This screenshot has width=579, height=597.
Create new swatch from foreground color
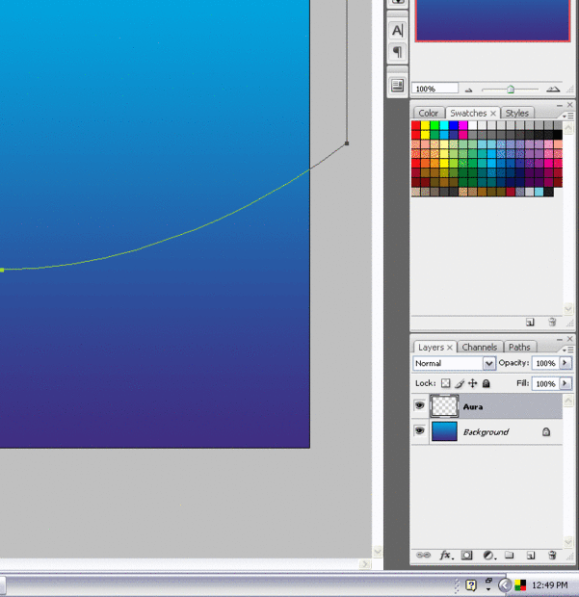[530, 323]
